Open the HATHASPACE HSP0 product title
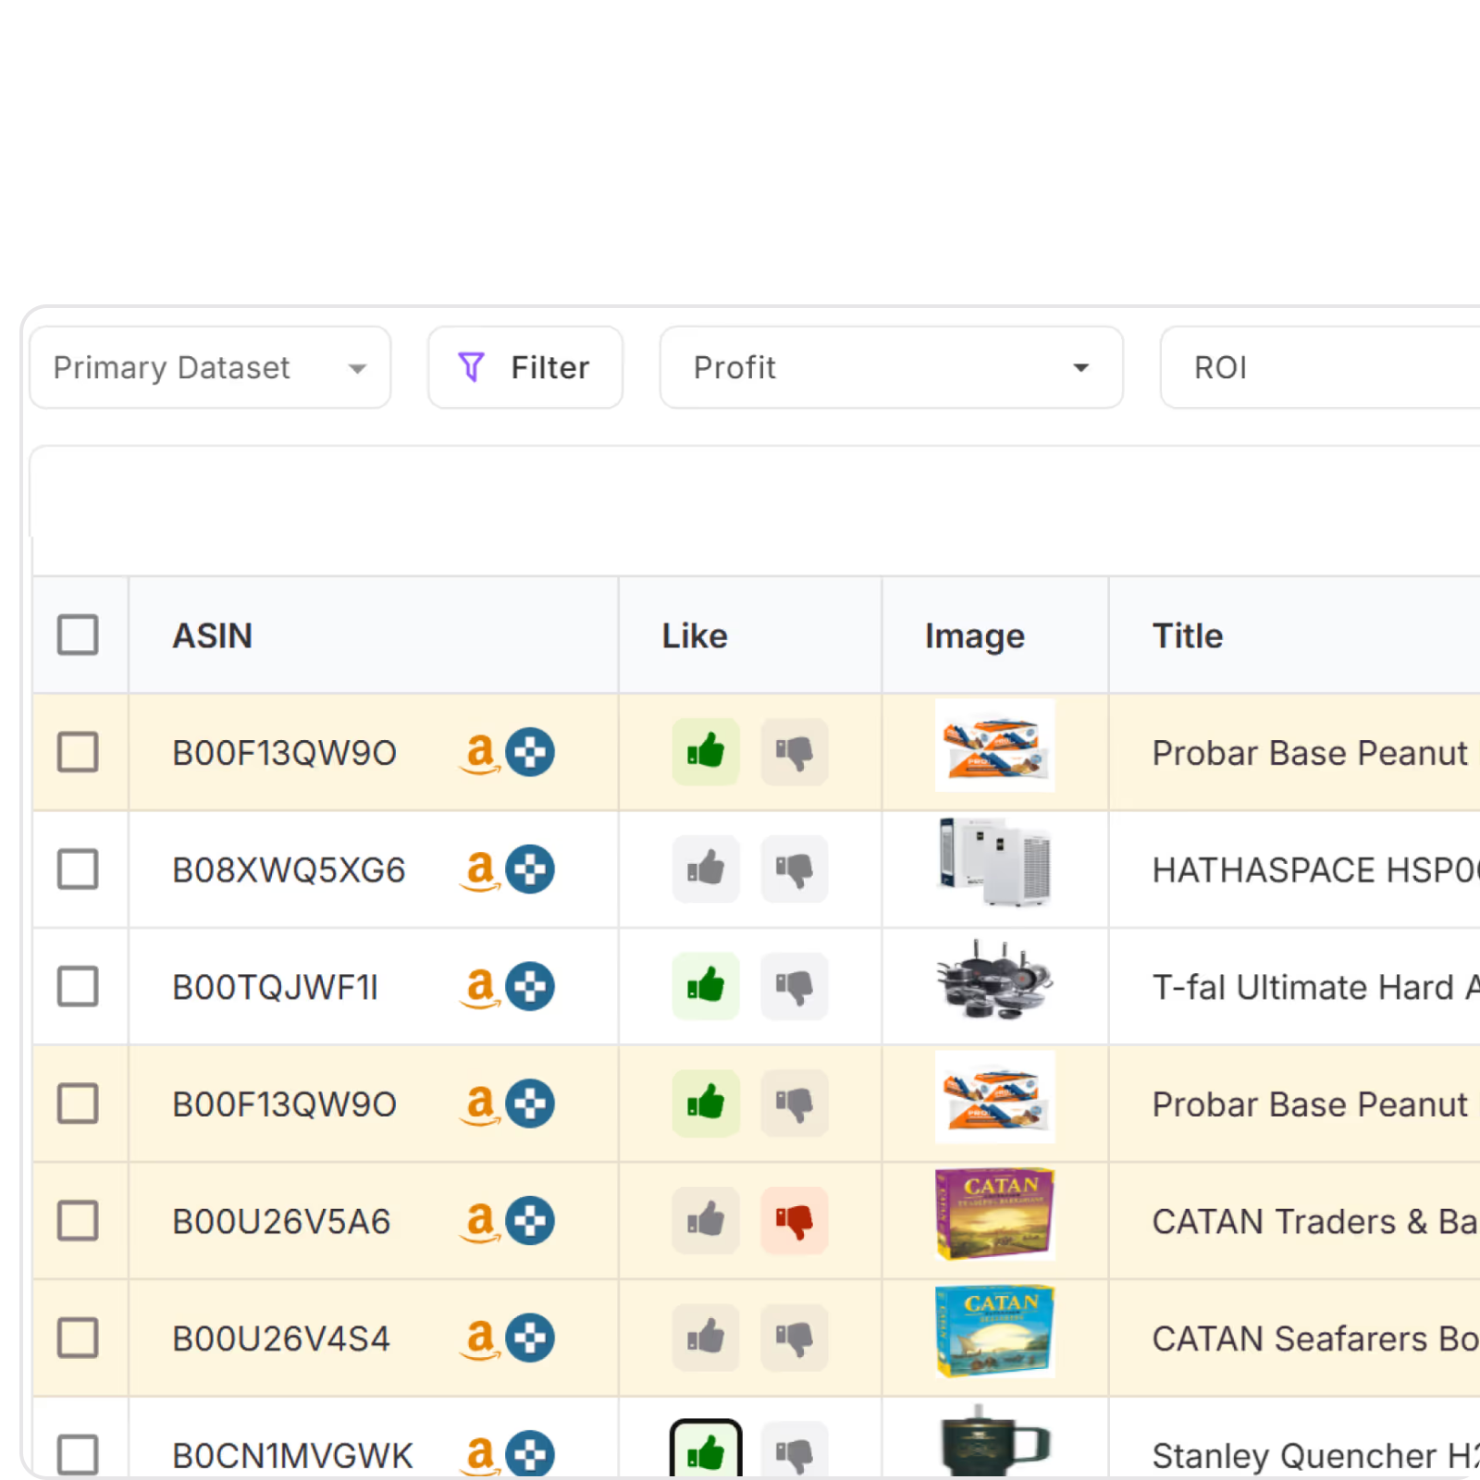The image size is (1480, 1480). click(1313, 869)
